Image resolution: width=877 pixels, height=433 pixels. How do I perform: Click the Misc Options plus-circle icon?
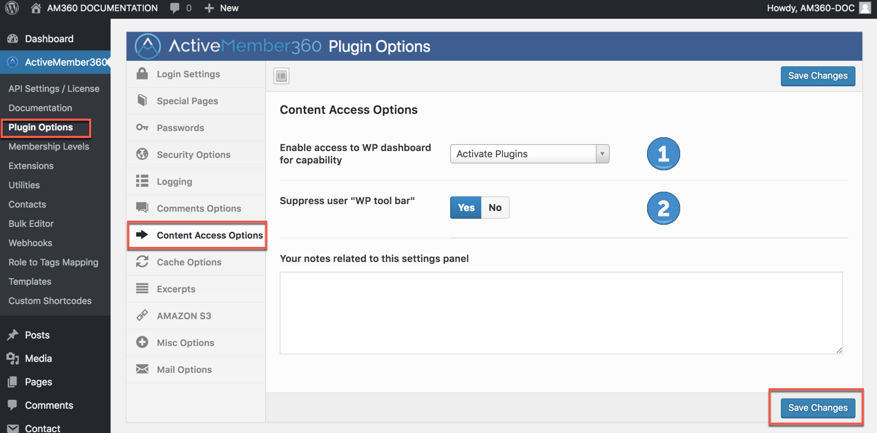(142, 343)
